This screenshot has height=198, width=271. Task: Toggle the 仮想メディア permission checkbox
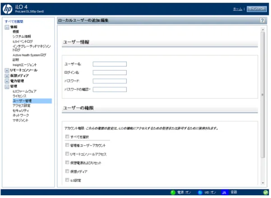tap(67, 171)
